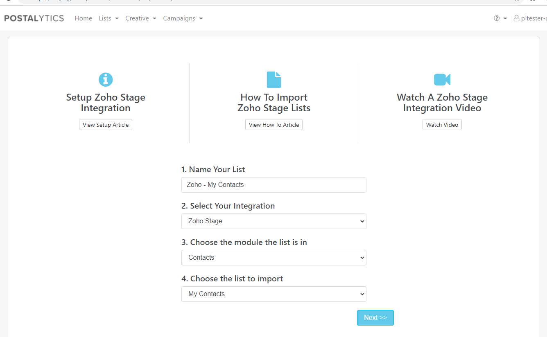547x337 pixels.
Task: Expand the Lists menu
Action: (108, 18)
